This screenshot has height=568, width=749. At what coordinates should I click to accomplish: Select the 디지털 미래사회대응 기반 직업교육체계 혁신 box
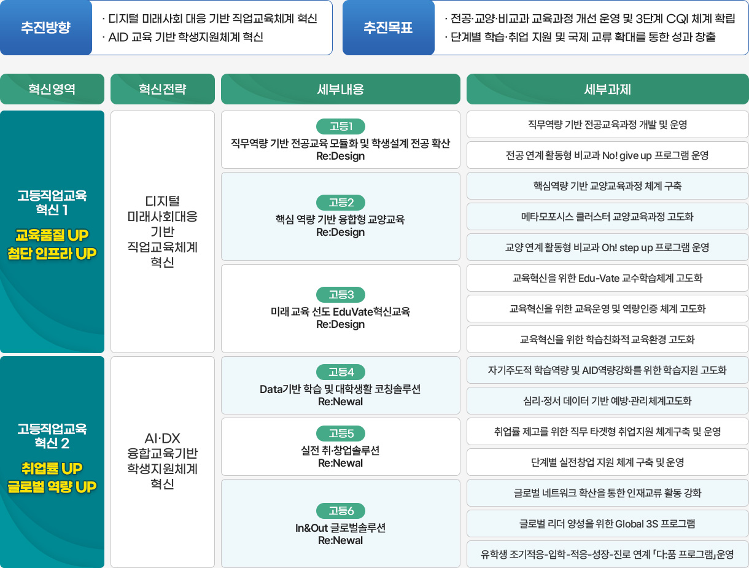[163, 231]
